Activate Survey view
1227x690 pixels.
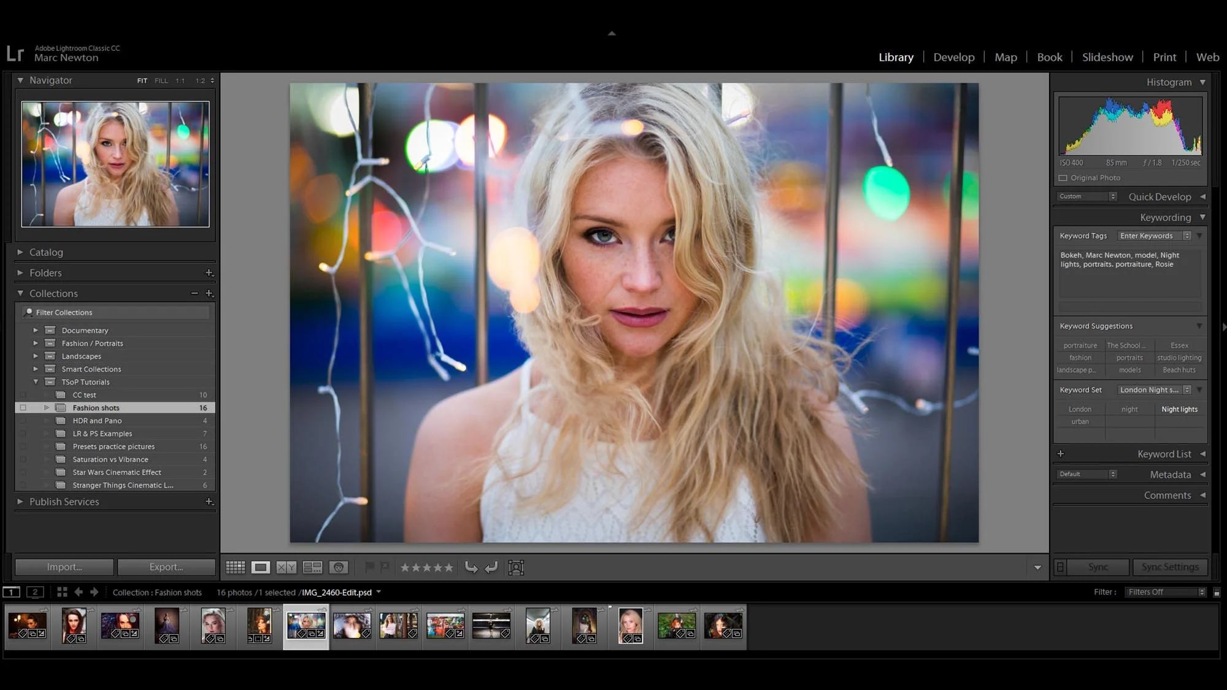point(313,567)
